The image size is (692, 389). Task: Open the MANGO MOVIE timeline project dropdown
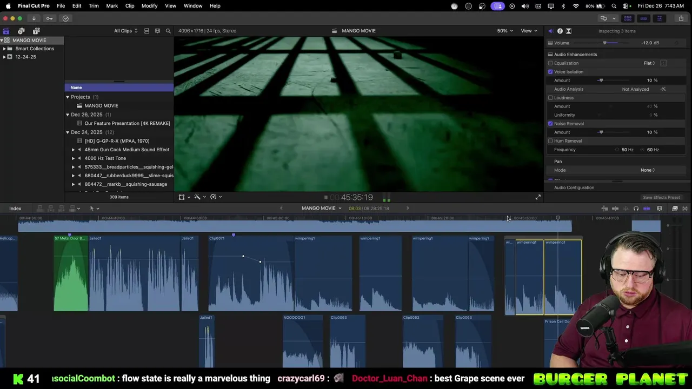[x=322, y=209]
